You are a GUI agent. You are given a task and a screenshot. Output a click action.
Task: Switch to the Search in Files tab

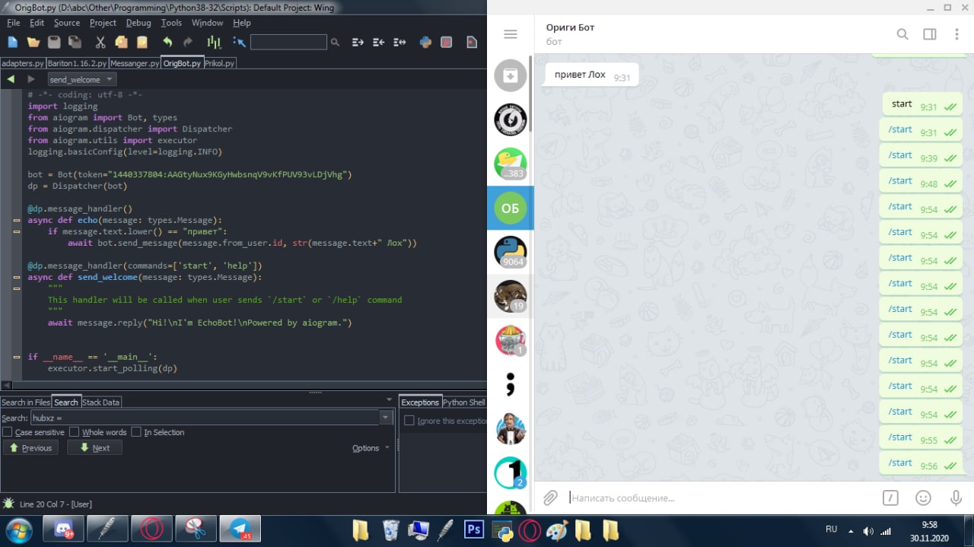point(26,402)
